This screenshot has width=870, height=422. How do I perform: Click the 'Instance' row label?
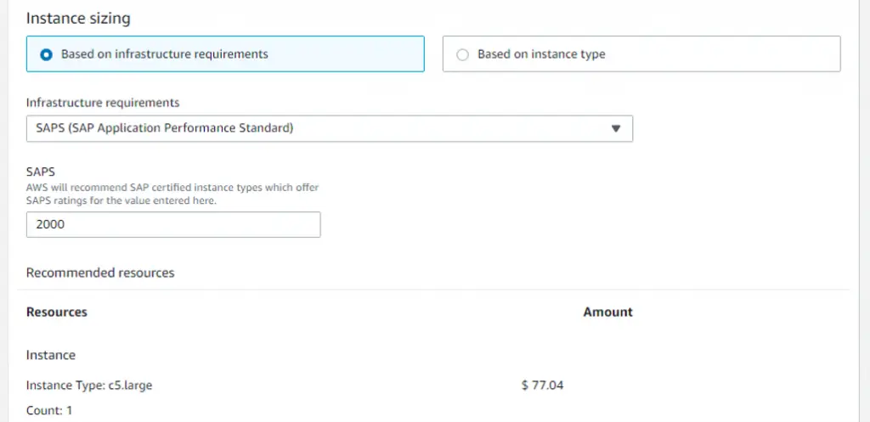coord(51,355)
